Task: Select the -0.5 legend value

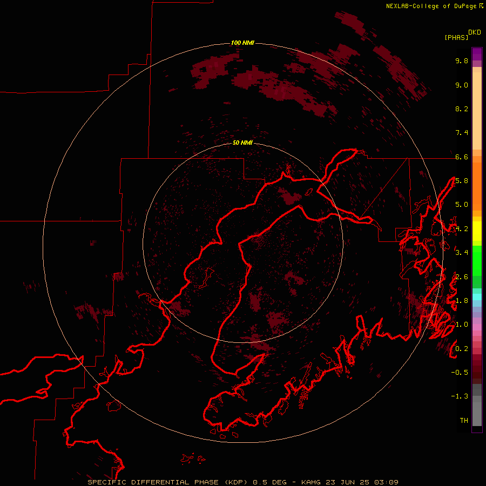Action: [460, 373]
